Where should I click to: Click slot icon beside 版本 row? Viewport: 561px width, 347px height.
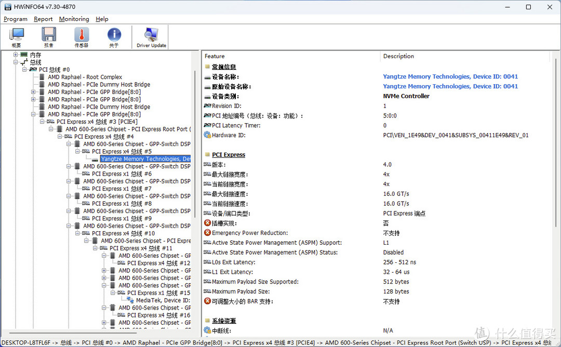point(207,165)
